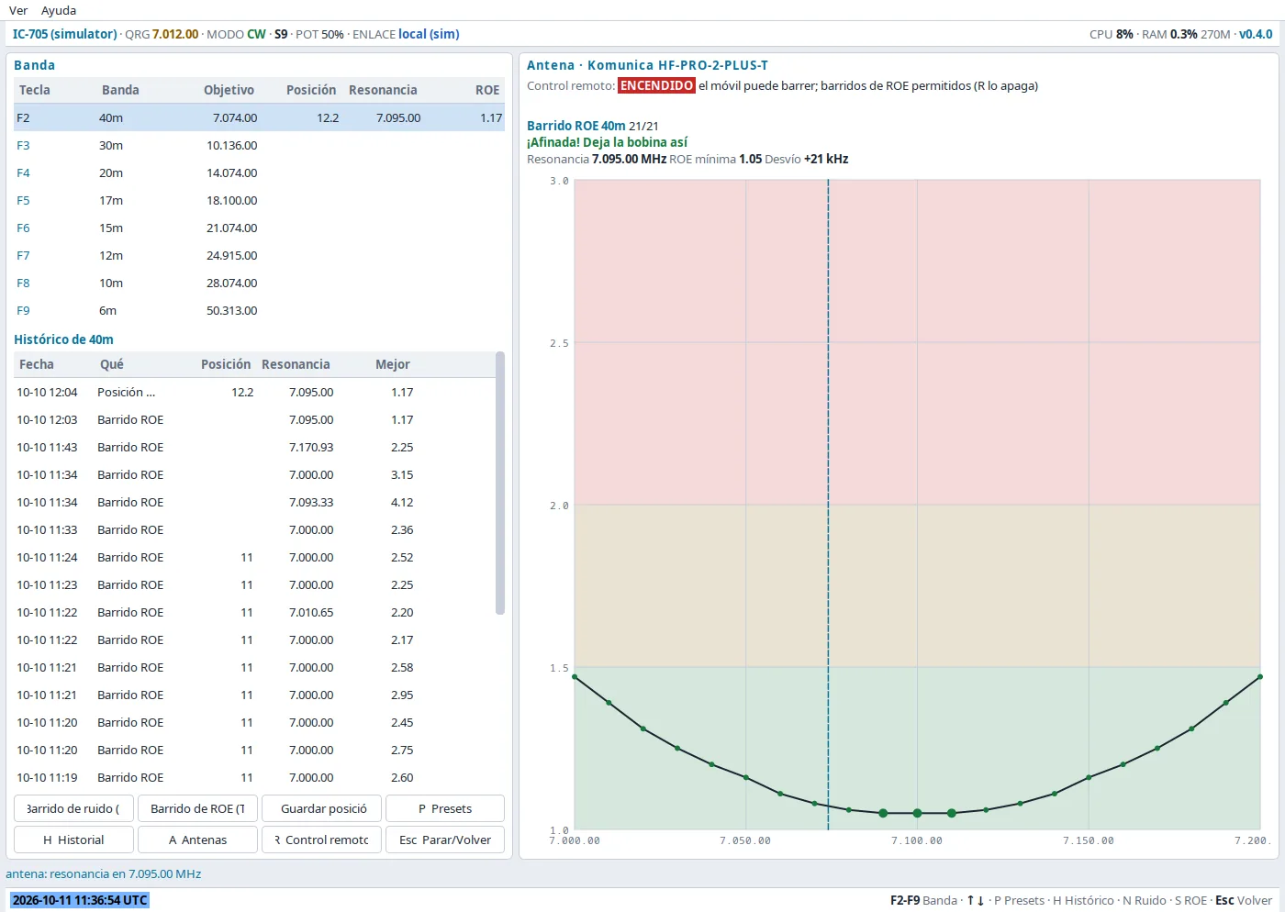Viewport: 1285px width, 912px height.
Task: Click the Fecha column header
Action: pos(37,364)
